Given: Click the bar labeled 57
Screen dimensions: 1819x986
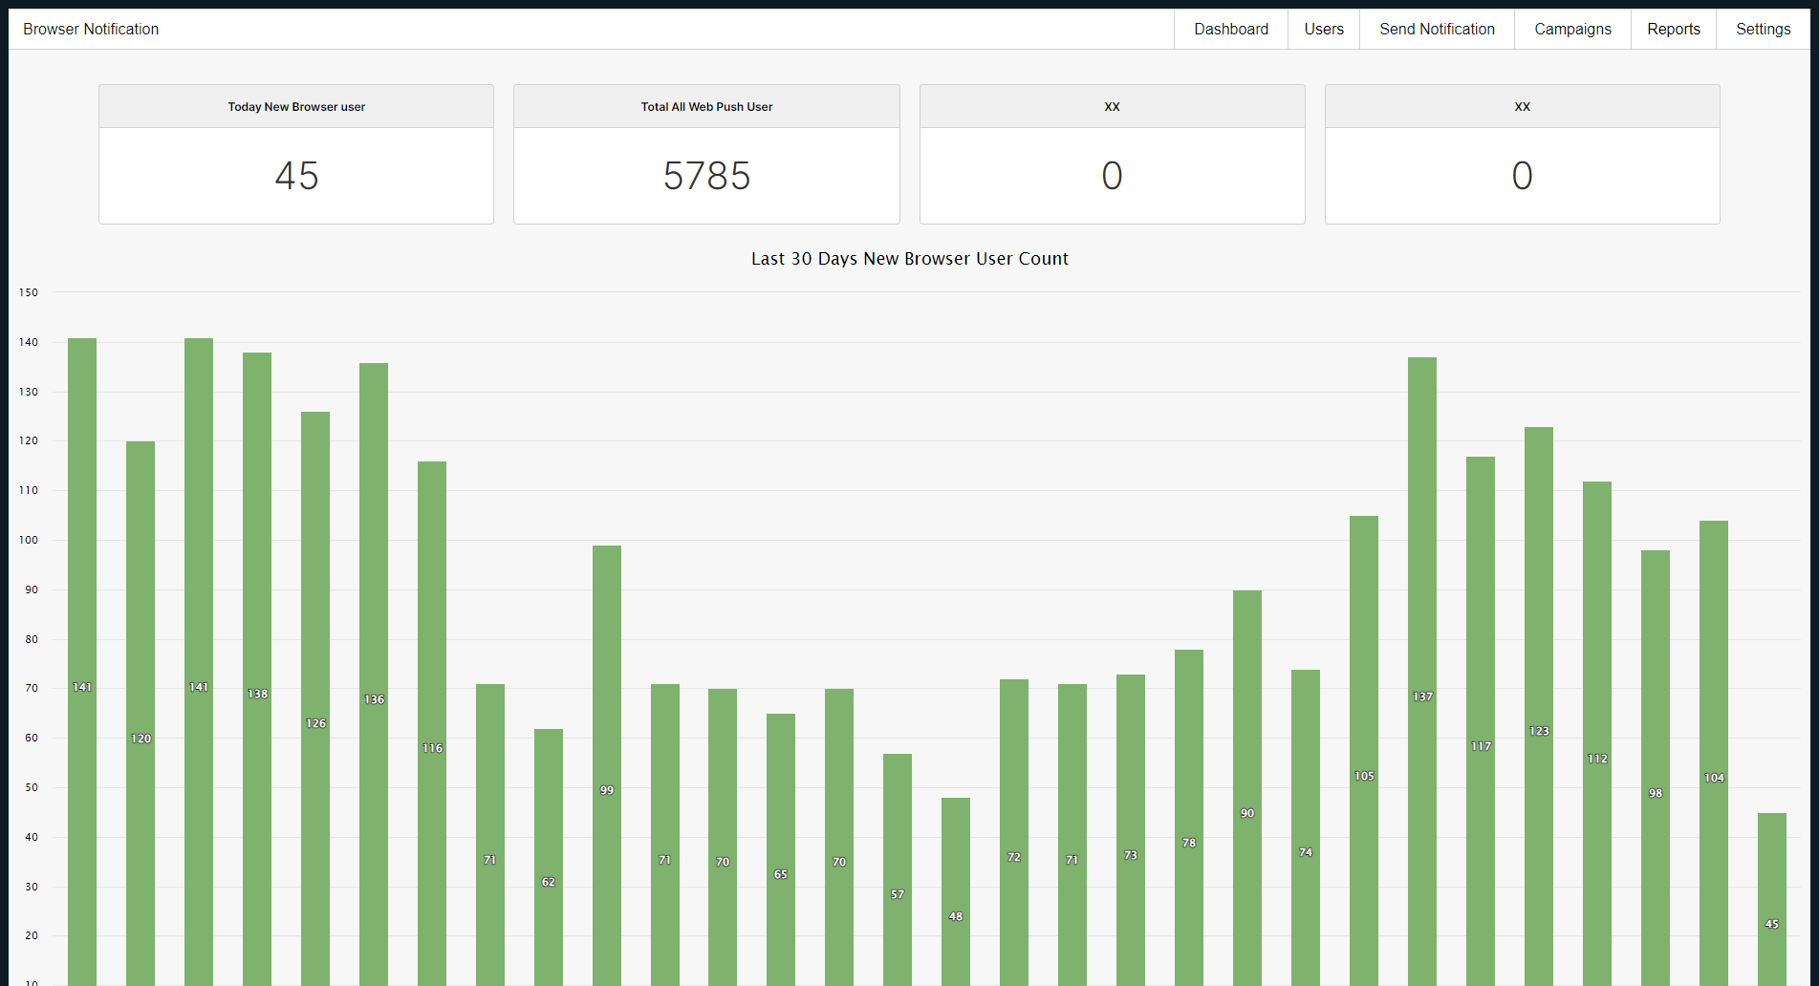Looking at the screenshot, I should [898, 869].
